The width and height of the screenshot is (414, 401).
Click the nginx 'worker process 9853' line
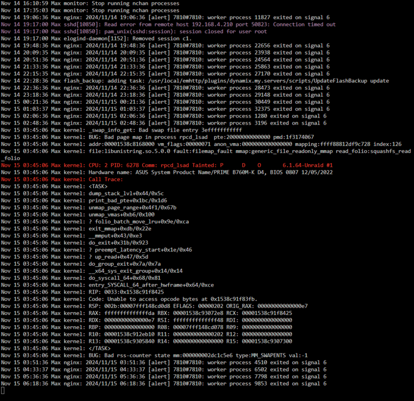[164, 383]
